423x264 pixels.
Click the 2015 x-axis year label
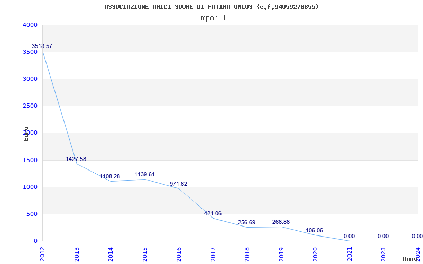tap(145, 254)
